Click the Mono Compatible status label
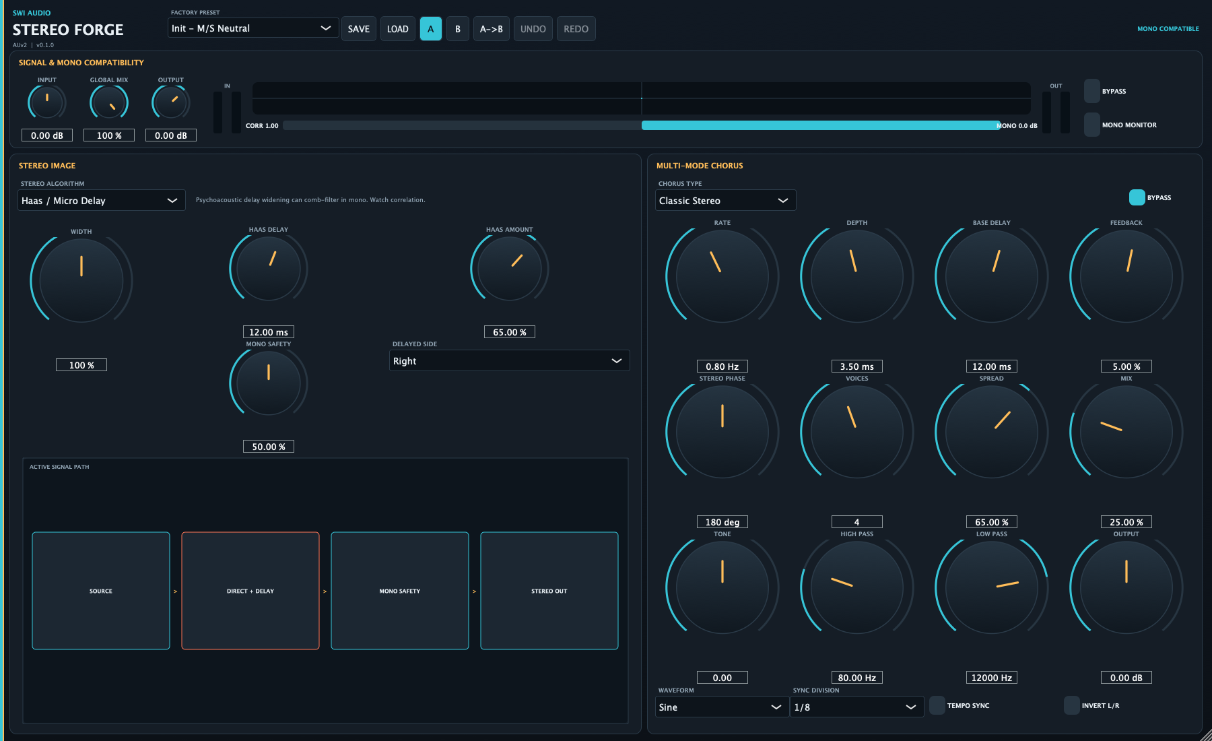The height and width of the screenshot is (741, 1212). click(x=1168, y=29)
